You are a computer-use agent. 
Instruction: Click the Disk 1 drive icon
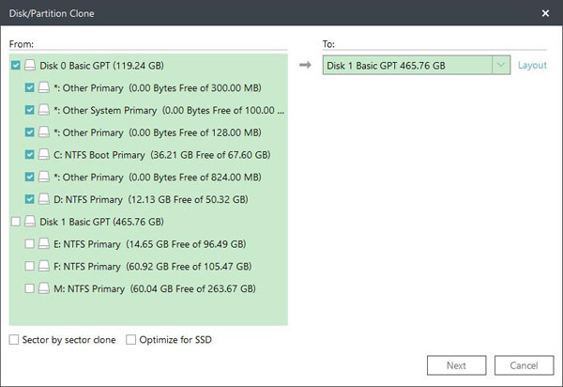pos(30,222)
